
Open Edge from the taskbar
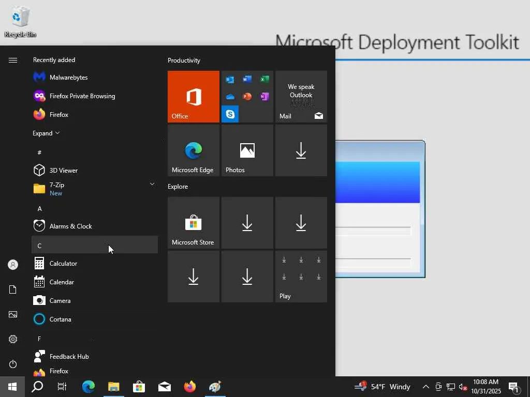click(89, 387)
